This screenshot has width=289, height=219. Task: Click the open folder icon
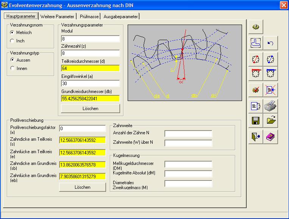pos(270,121)
